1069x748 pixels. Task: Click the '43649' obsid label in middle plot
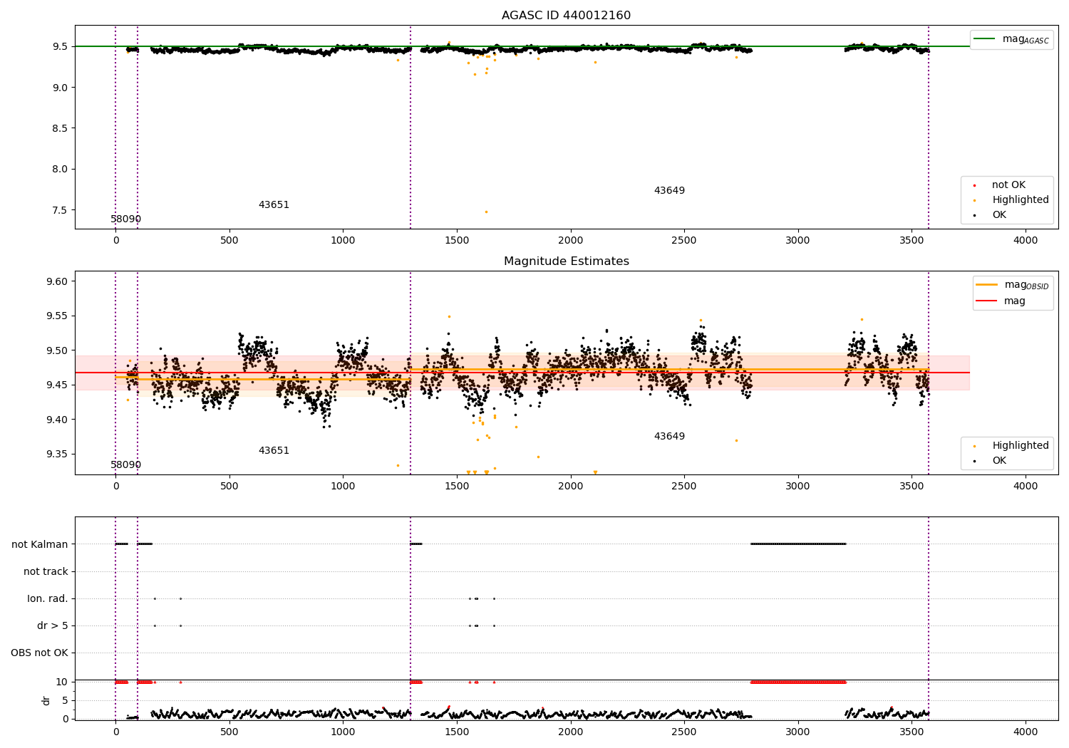[x=669, y=437]
